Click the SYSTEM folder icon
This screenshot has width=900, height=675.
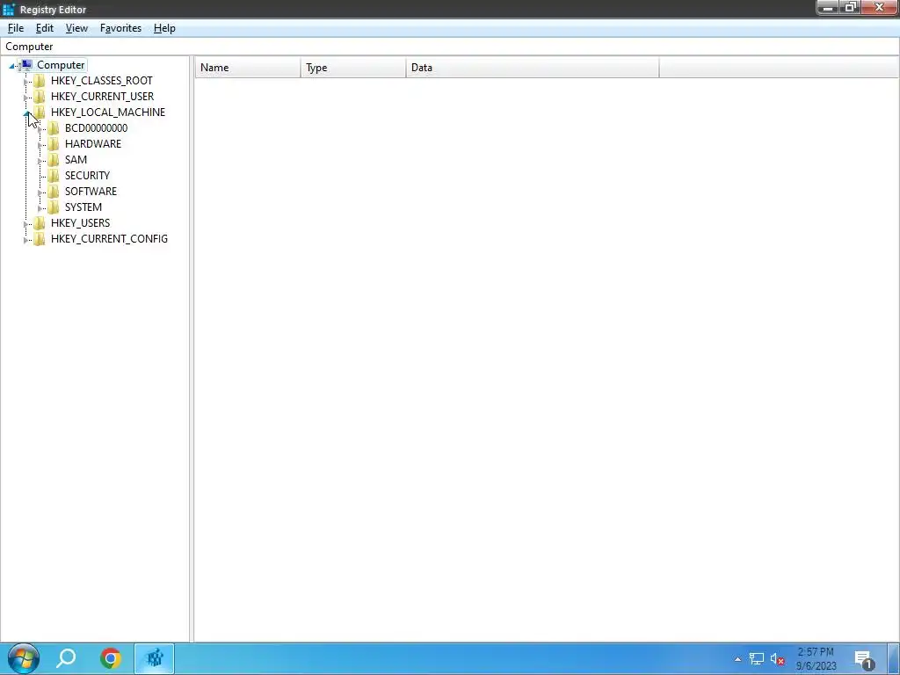[x=54, y=207]
